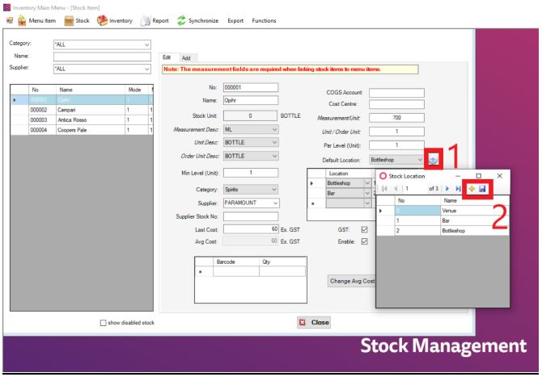The width and height of the screenshot is (542, 377).
Task: Click the Supplier Stock No input field
Action: pyautogui.click(x=250, y=216)
